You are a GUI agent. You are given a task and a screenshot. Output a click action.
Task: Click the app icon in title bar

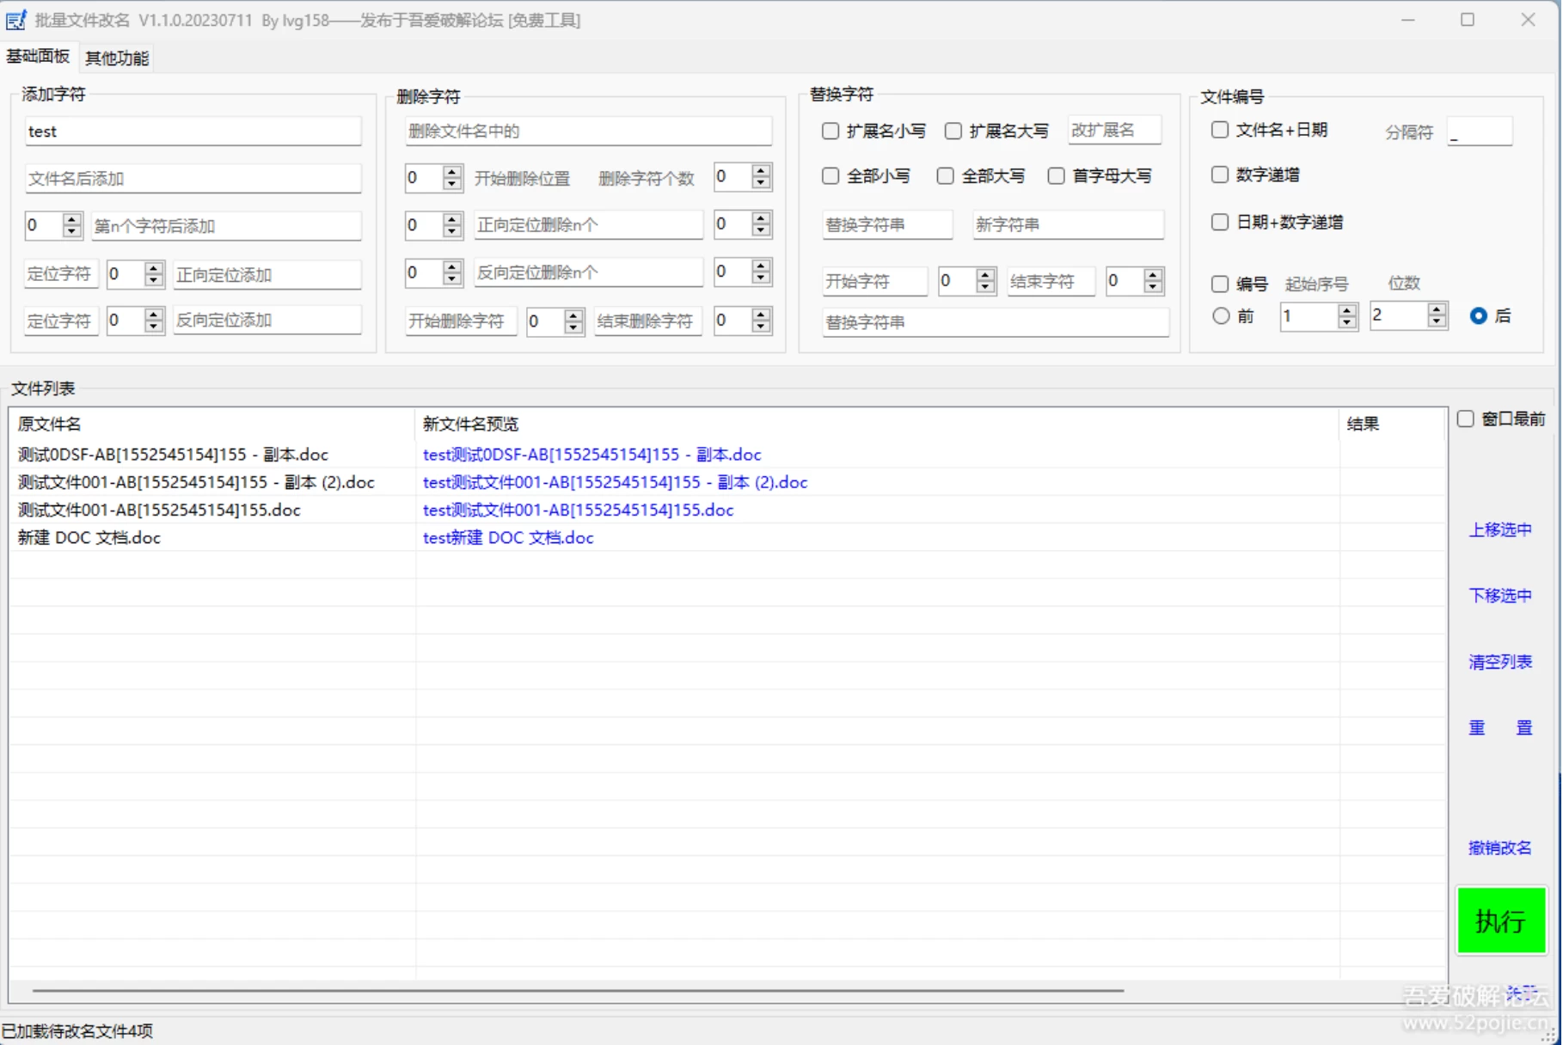coord(16,20)
